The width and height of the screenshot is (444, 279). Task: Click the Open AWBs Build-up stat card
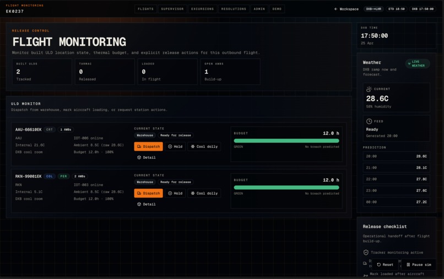230,72
